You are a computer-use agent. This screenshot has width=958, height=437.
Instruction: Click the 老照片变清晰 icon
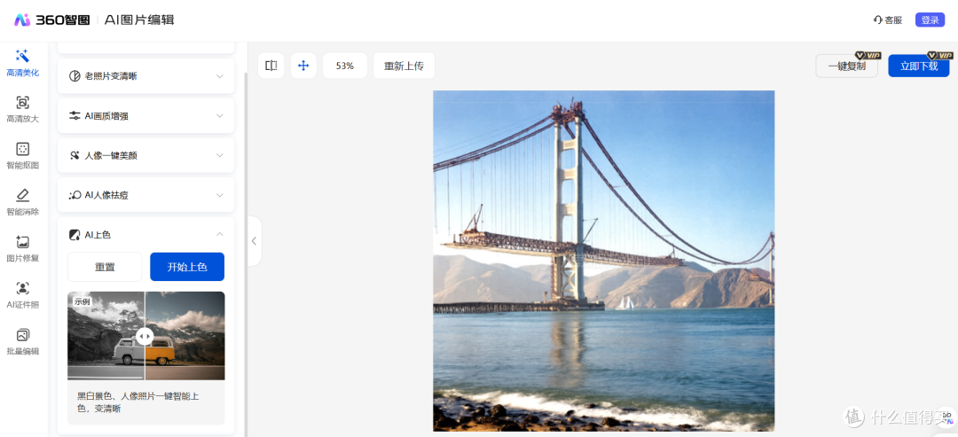(75, 76)
